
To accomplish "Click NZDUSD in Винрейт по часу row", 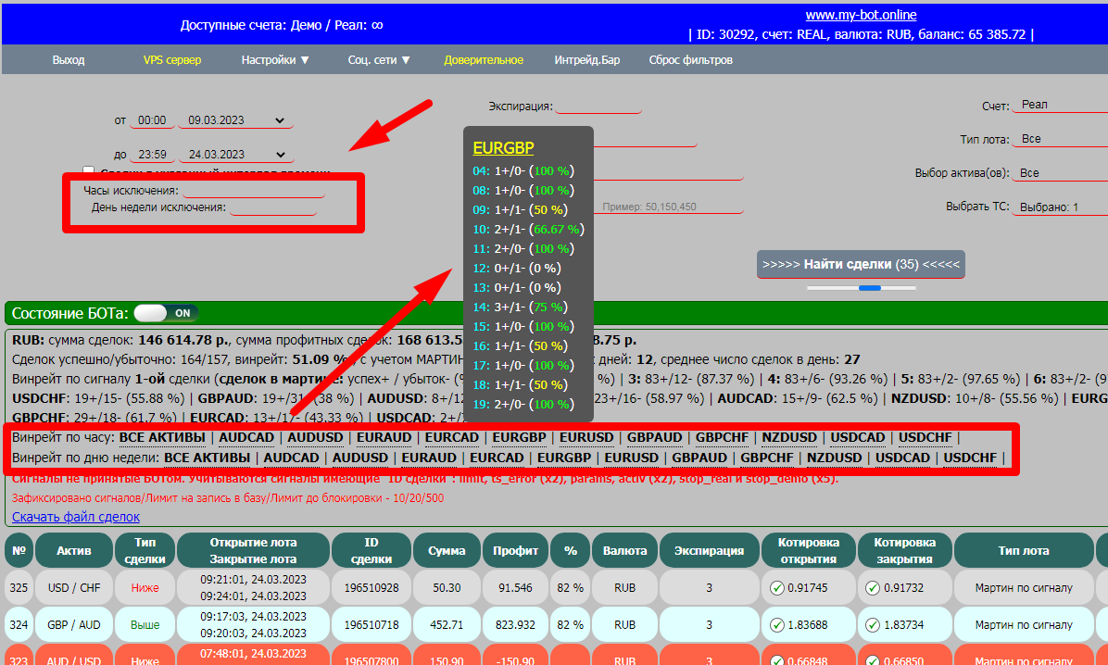I will click(789, 437).
